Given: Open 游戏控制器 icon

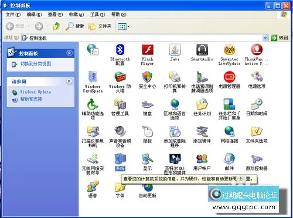Looking at the screenshot, I should click(257, 159).
